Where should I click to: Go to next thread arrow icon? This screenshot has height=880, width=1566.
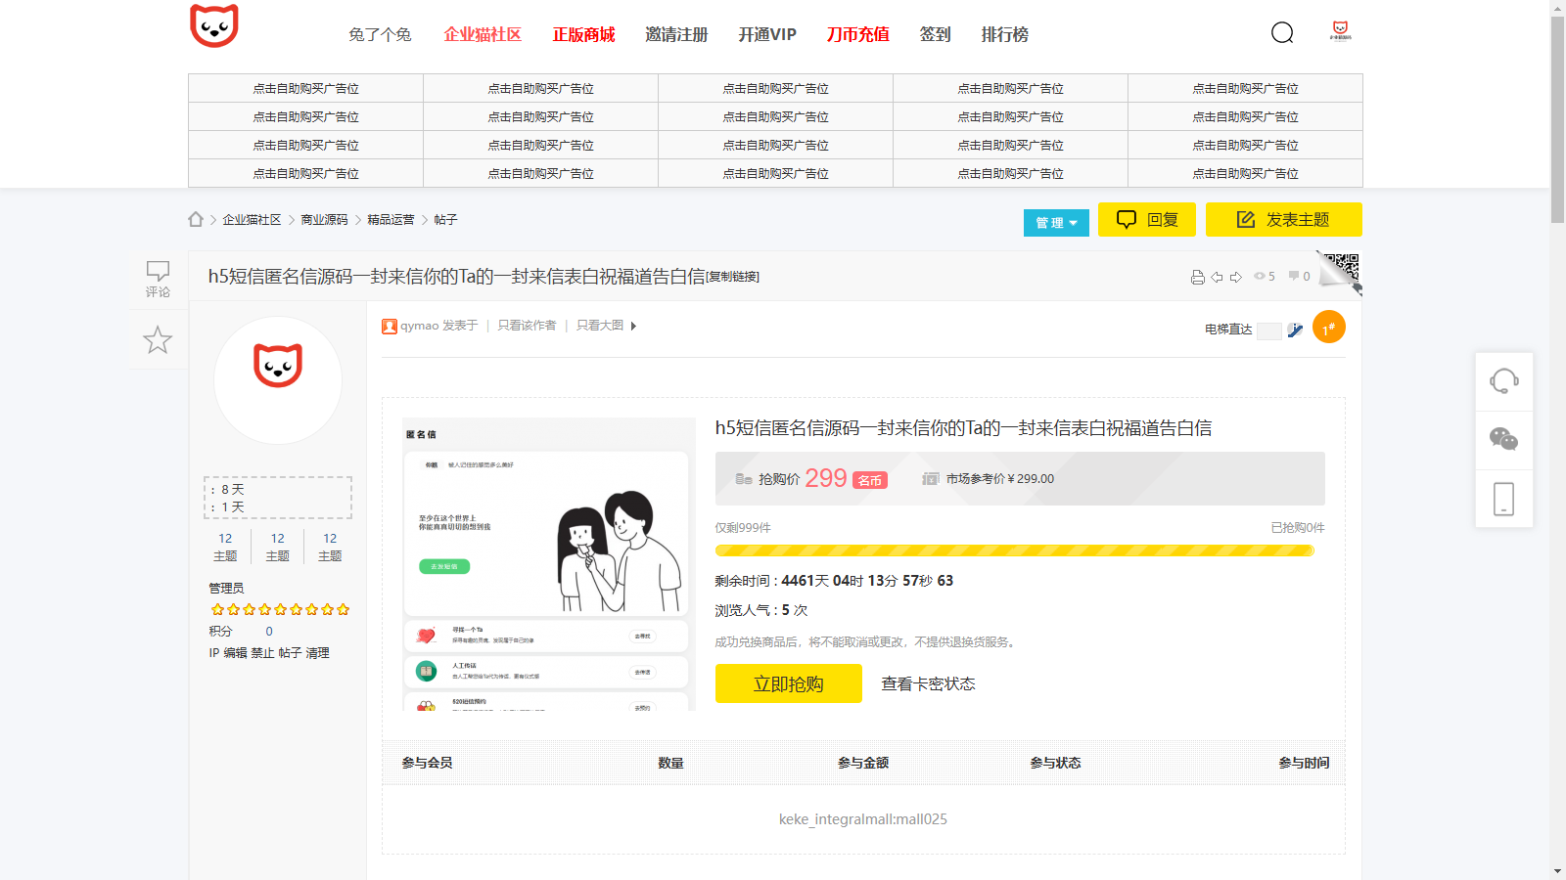tap(1234, 277)
